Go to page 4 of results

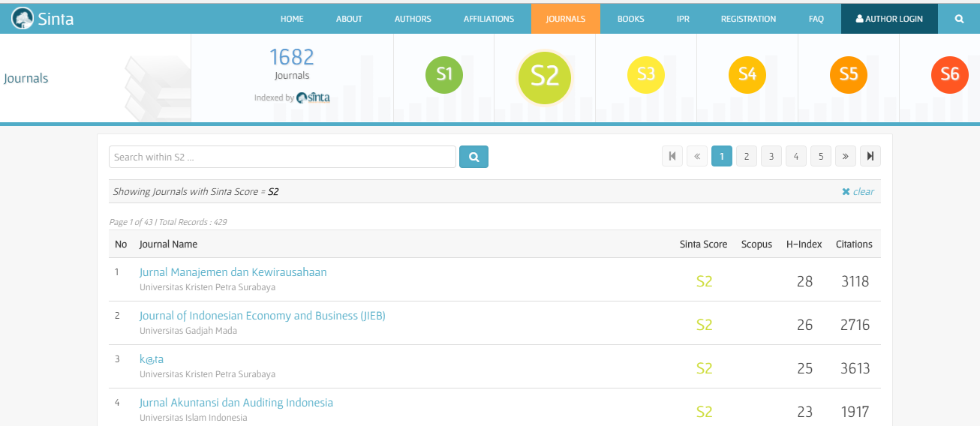pyautogui.click(x=795, y=156)
